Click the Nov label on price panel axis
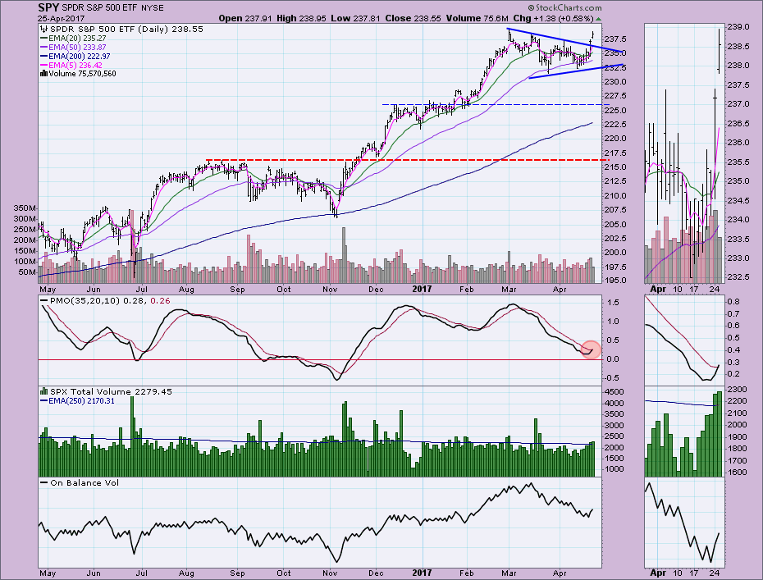The height and width of the screenshot is (580, 763). 330,289
